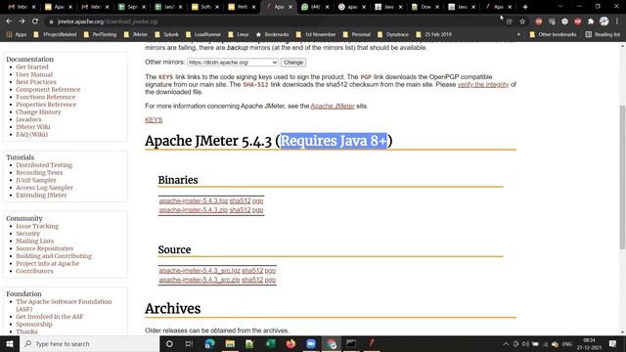Open the Component Reference link
Screen dimensions: 626x352
click(x=48, y=89)
